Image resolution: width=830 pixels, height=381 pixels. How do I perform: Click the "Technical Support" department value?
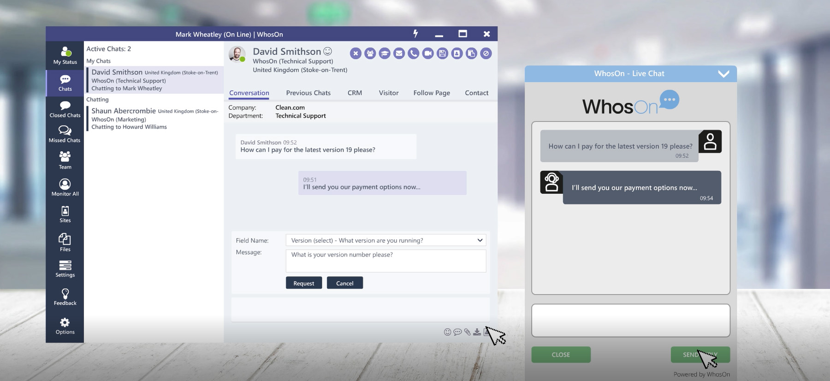[301, 116]
